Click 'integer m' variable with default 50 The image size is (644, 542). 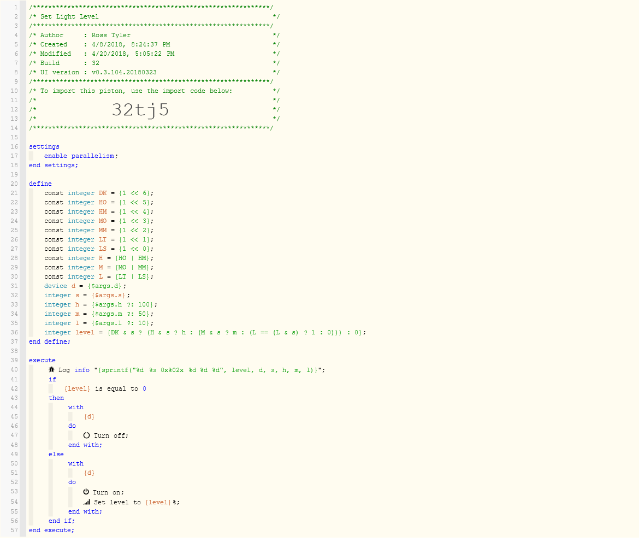[x=99, y=314]
